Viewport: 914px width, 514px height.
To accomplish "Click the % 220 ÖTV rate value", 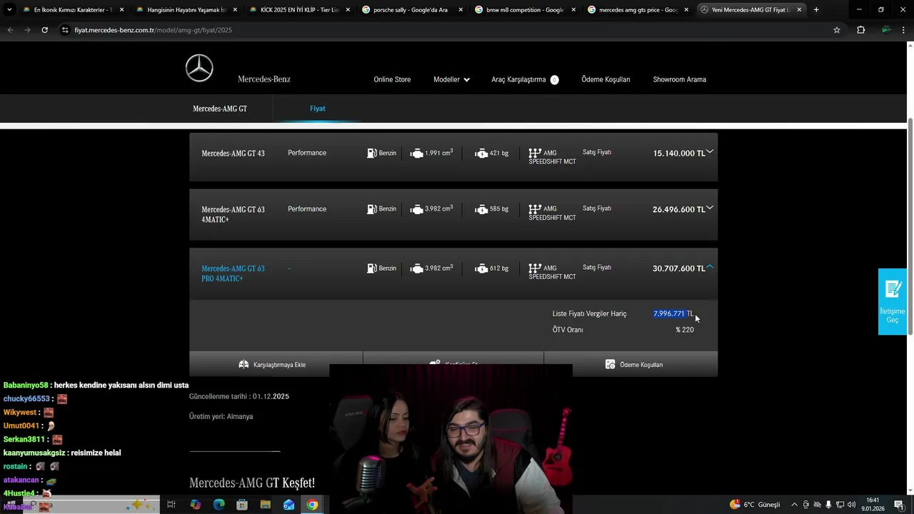I will point(685,330).
